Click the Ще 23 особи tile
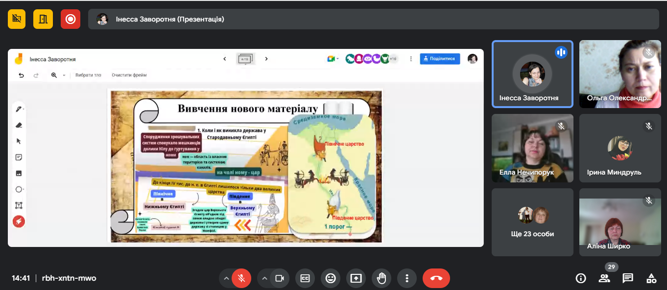 click(x=532, y=222)
